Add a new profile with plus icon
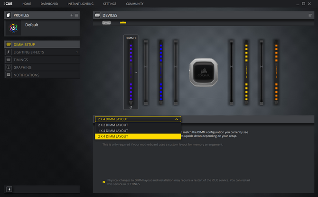318x197 pixels. click(x=72, y=15)
